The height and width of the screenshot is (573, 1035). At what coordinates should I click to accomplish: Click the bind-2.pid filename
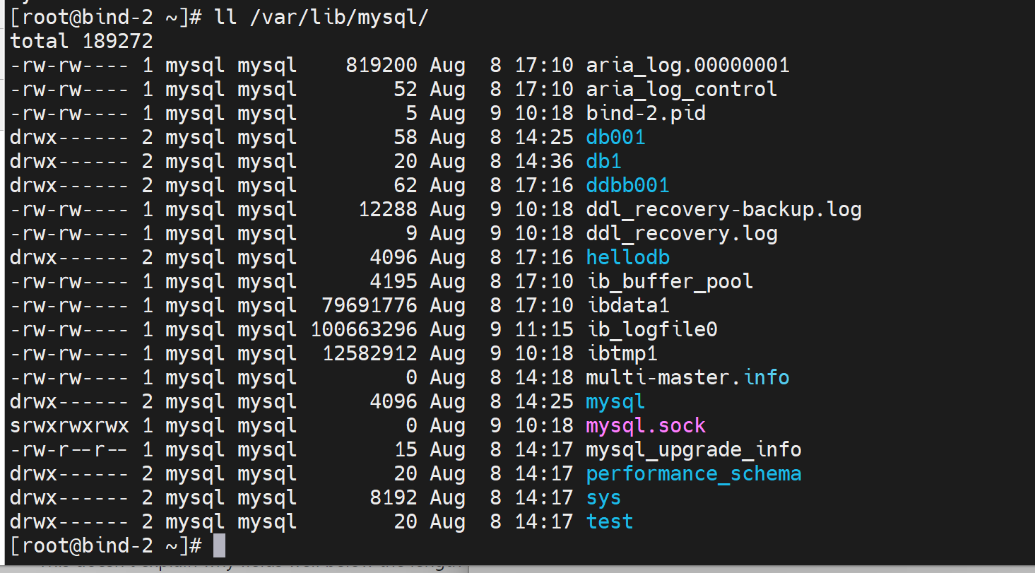tap(645, 114)
